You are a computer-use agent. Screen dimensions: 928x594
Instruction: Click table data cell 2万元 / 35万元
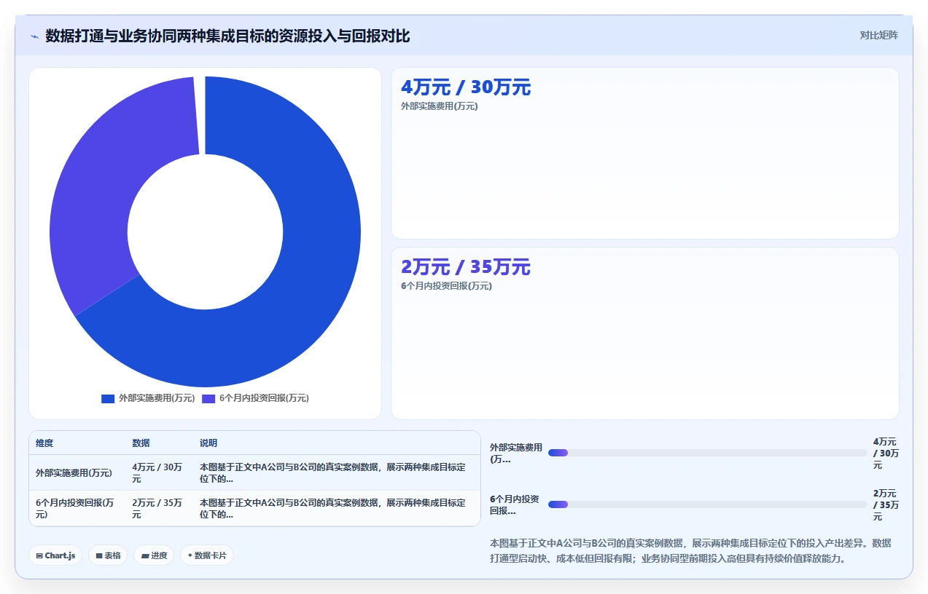pyautogui.click(x=159, y=508)
